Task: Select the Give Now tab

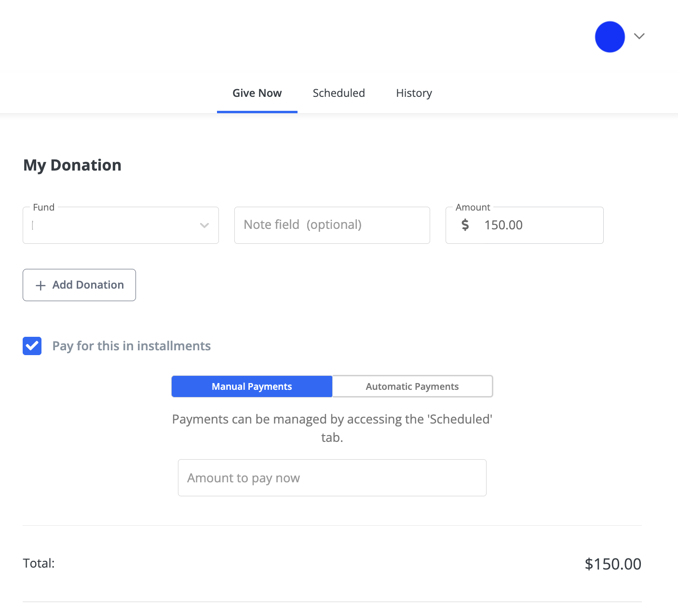Action: tap(257, 93)
